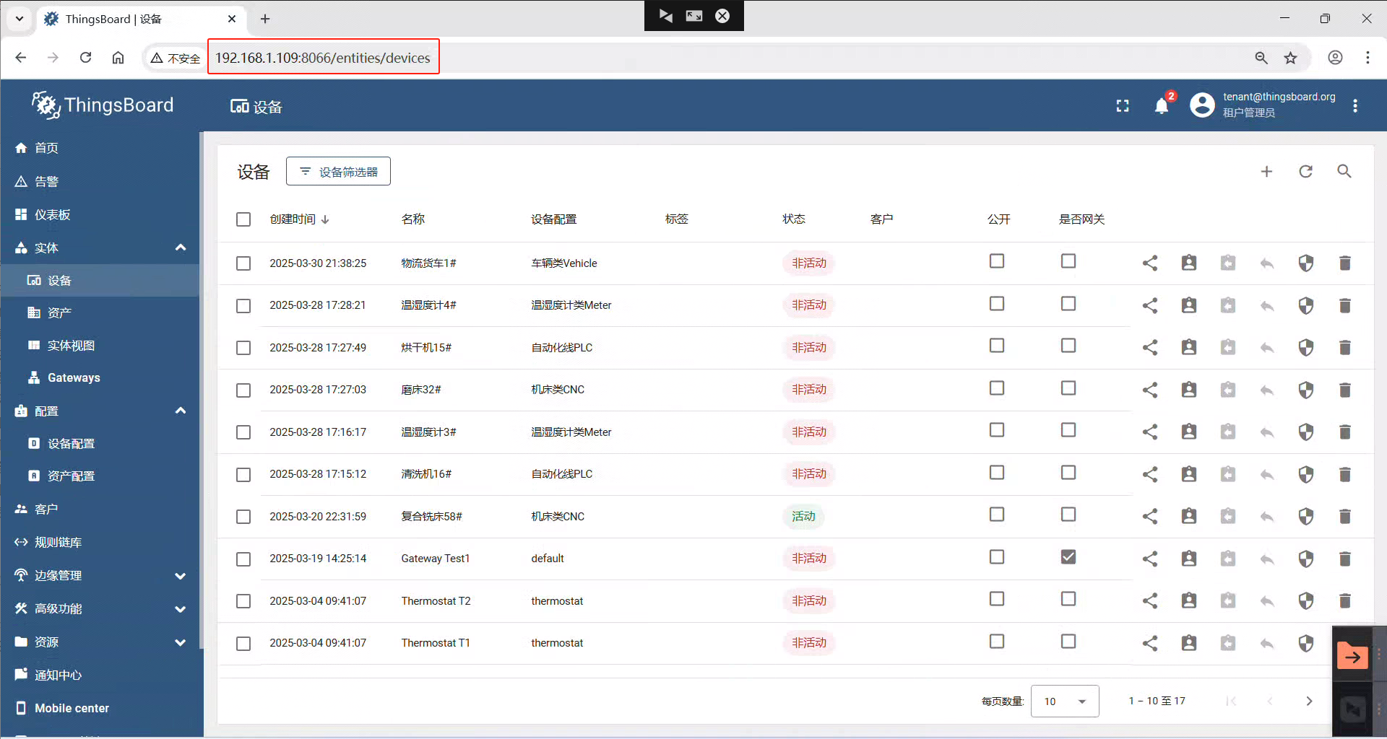Go to the next page of devices

(1309, 701)
